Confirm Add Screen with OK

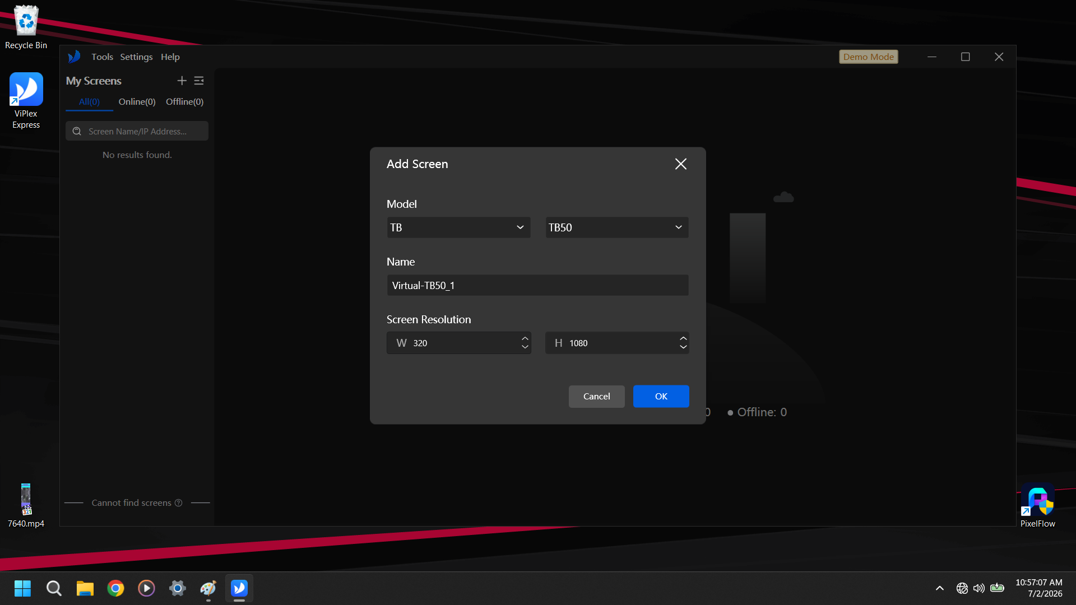[x=661, y=397]
